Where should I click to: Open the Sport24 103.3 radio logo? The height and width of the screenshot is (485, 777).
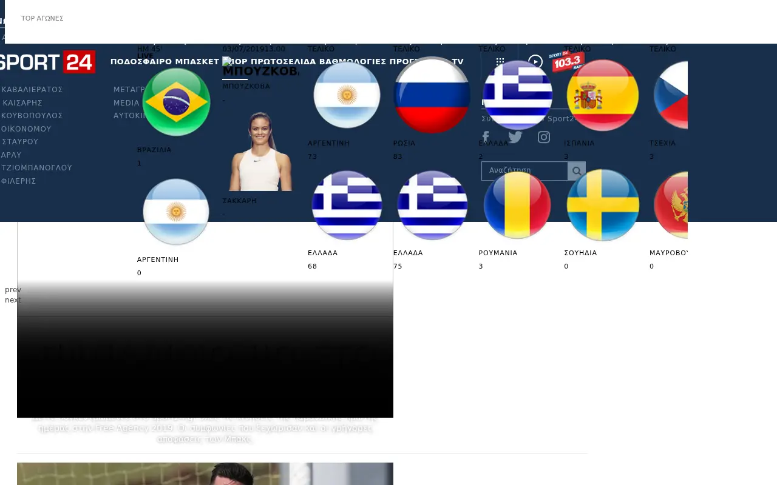coord(567,61)
